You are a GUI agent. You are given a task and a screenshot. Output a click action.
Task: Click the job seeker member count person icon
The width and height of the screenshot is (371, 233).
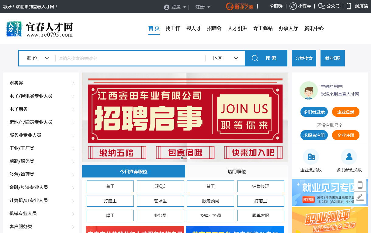(x=349, y=157)
